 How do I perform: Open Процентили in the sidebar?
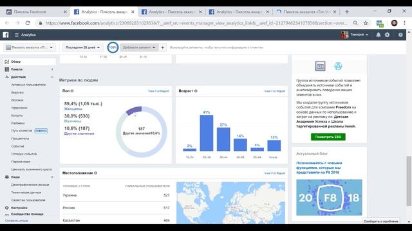click(20, 139)
